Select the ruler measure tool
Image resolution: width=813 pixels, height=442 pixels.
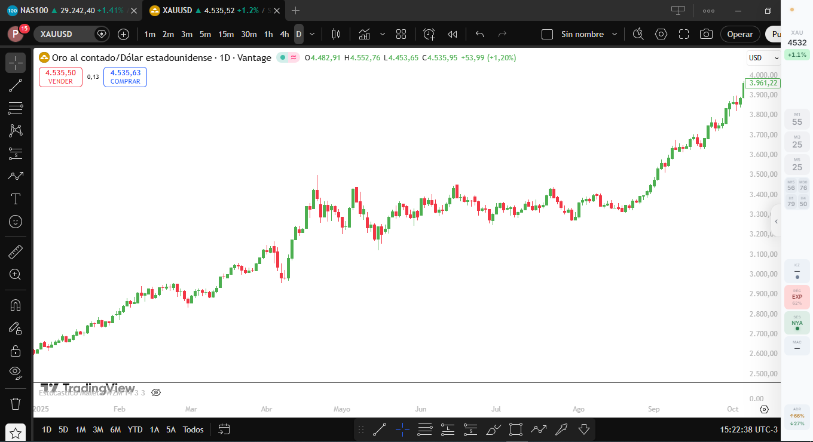pos(16,251)
